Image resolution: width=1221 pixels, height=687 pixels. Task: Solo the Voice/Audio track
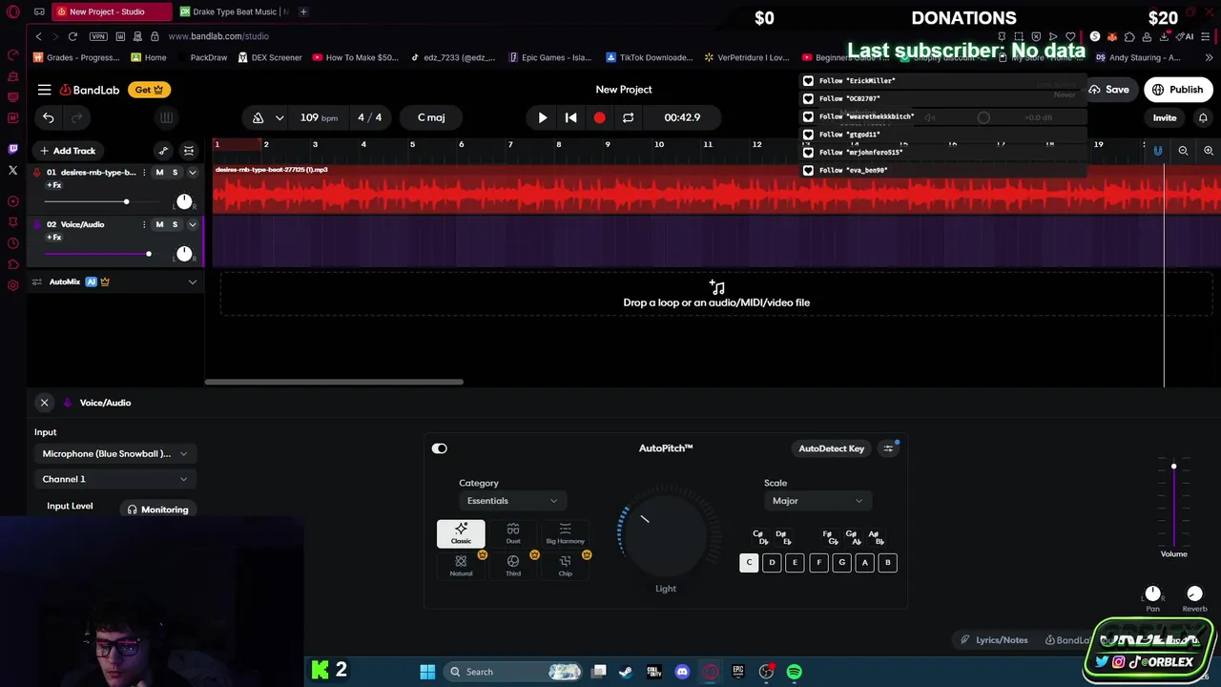175,224
